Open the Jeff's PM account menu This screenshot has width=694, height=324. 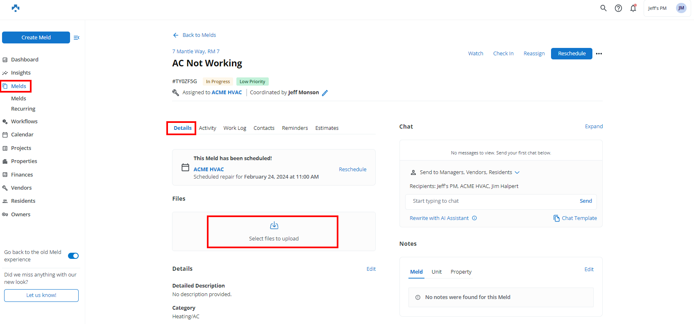(x=657, y=8)
